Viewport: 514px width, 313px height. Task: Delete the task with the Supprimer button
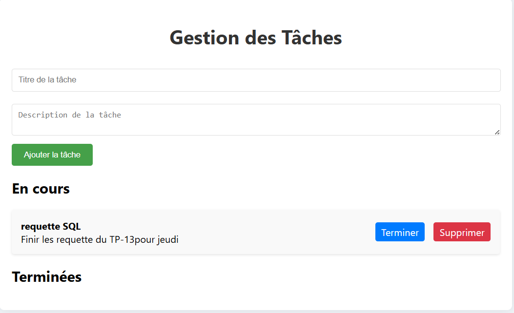click(462, 232)
